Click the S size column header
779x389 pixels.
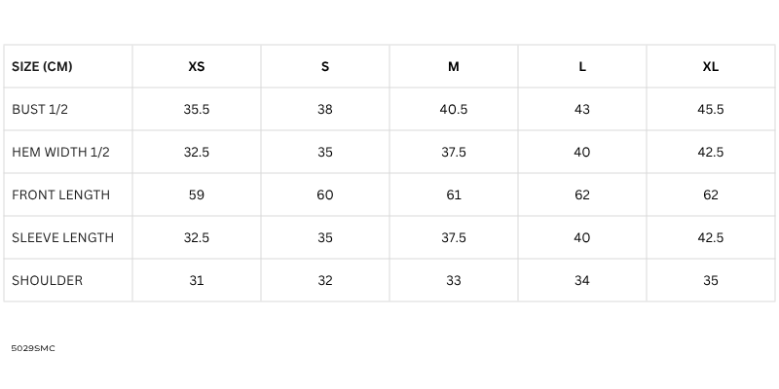click(x=325, y=67)
